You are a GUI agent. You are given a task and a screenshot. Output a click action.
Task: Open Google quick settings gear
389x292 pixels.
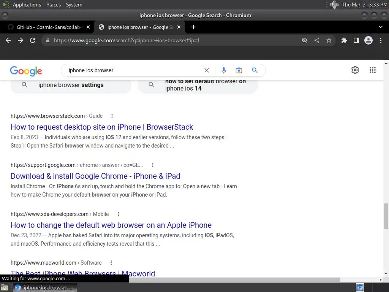355,70
